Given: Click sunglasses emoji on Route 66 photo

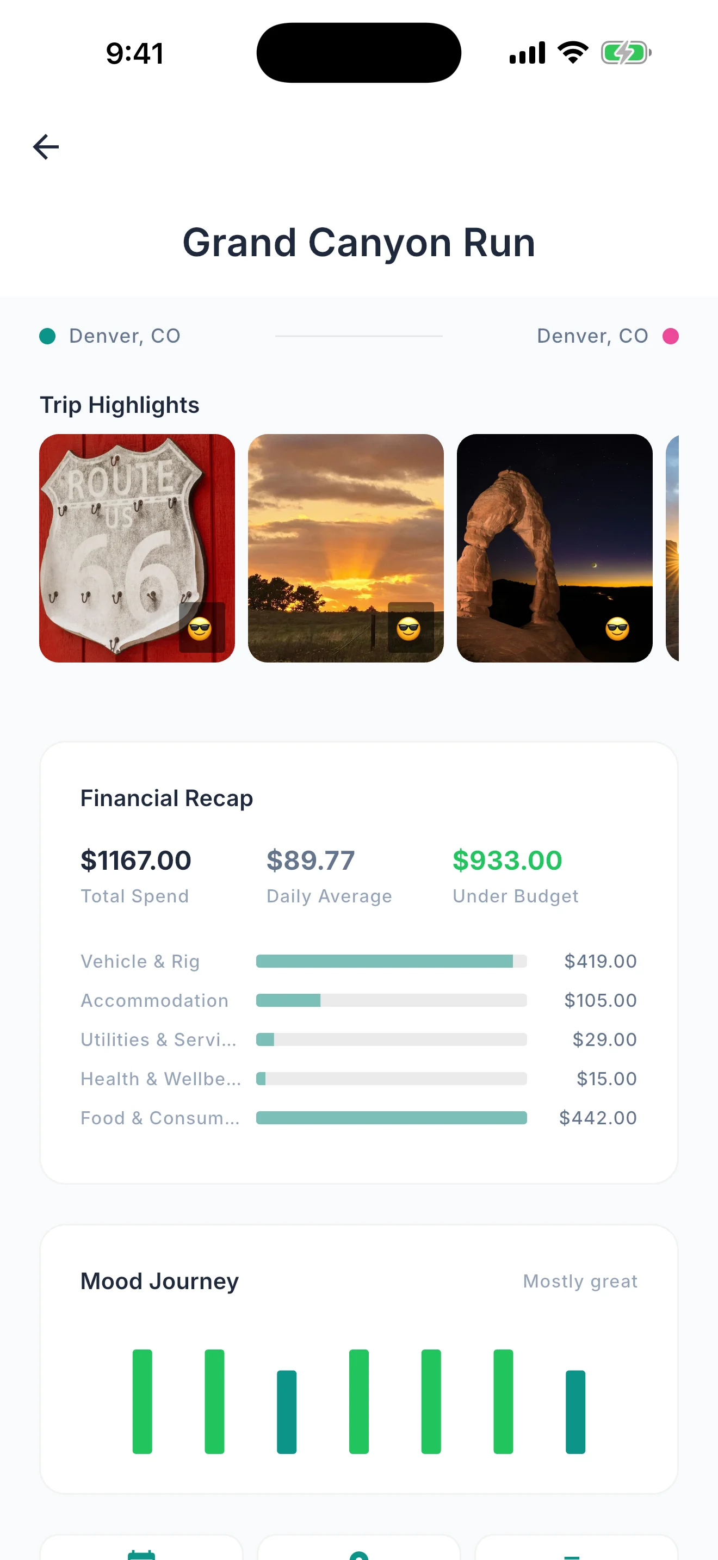Looking at the screenshot, I should [x=200, y=629].
